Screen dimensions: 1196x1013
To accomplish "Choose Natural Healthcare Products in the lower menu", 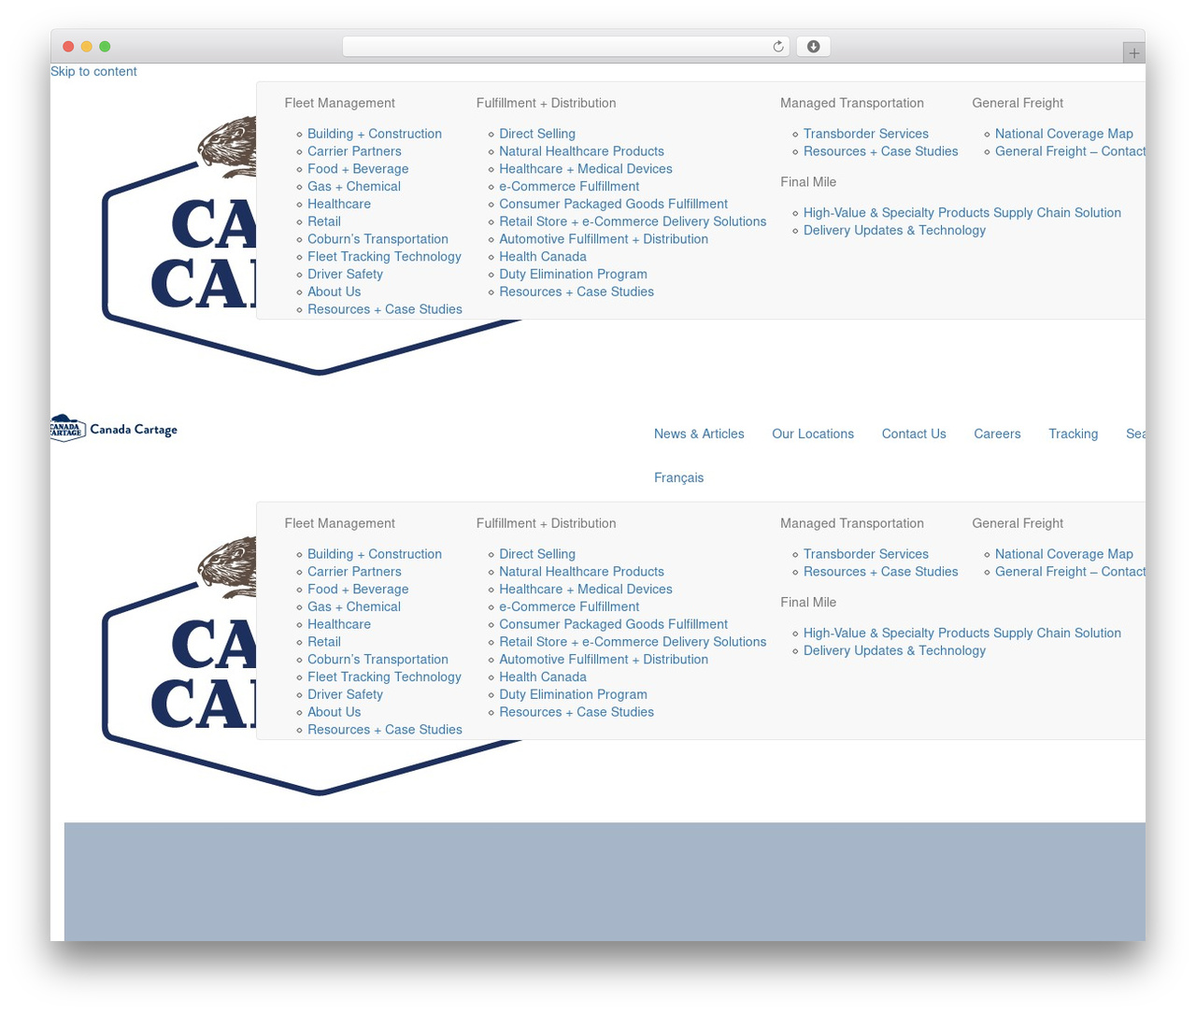I will pyautogui.click(x=581, y=572).
